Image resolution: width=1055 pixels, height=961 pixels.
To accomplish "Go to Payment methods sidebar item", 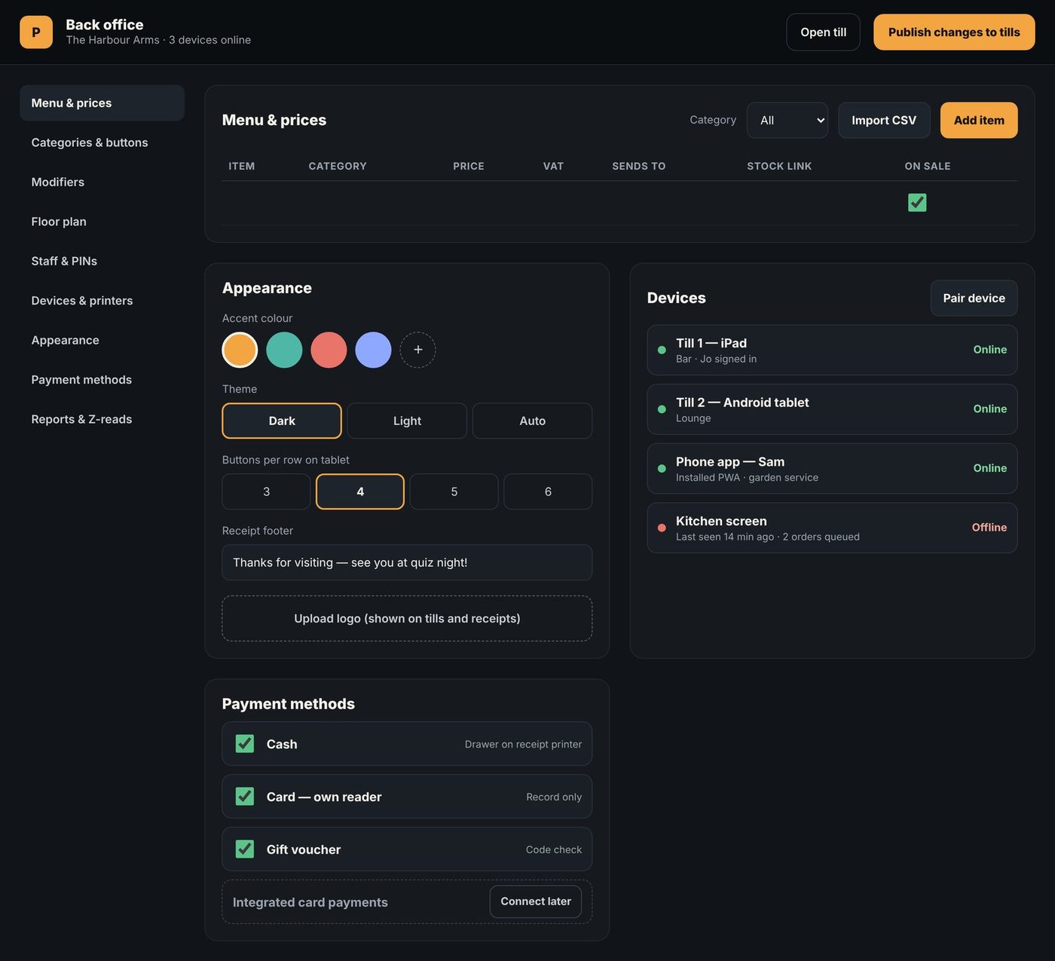I will [102, 380].
